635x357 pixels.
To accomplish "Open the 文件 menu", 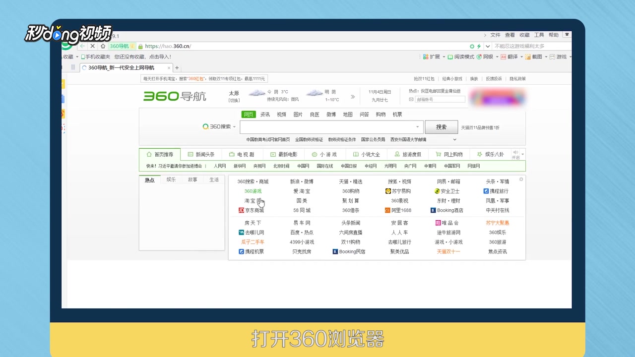I will (x=495, y=35).
